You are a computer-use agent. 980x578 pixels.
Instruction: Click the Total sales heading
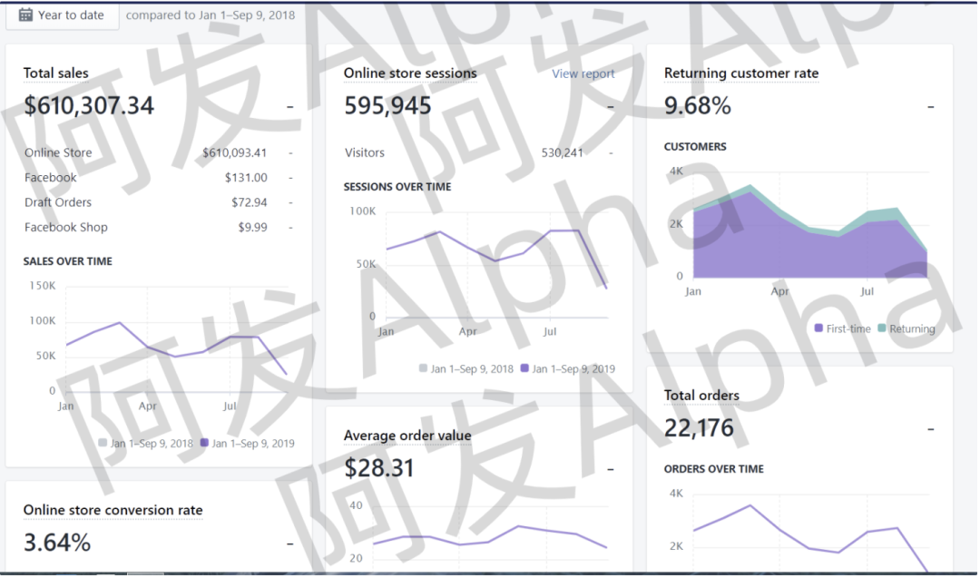pos(56,73)
